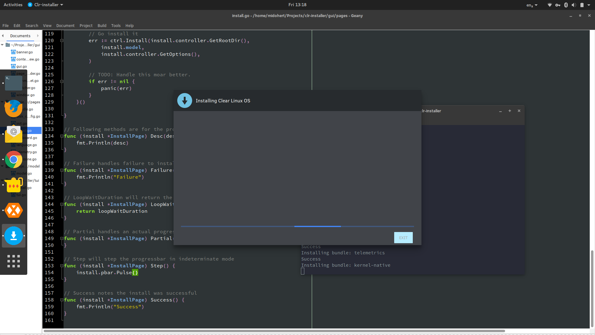Viewport: 595px width, 335px height.
Task: Open the Clr-installer app menu dropdown
Action: click(x=46, y=5)
